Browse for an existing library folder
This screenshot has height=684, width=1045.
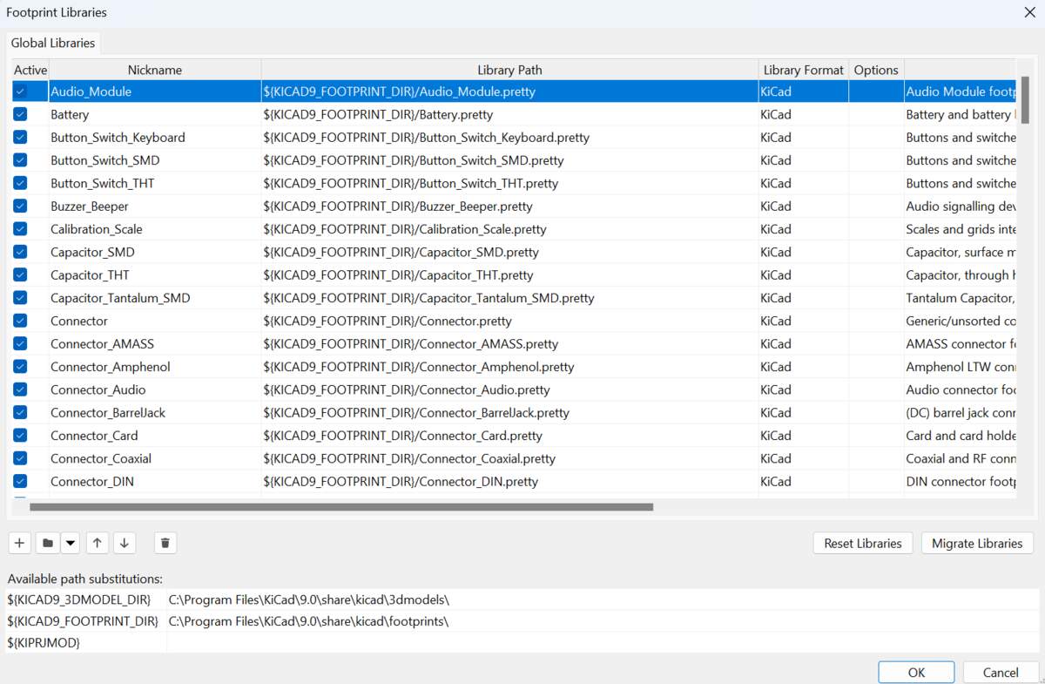coord(47,543)
